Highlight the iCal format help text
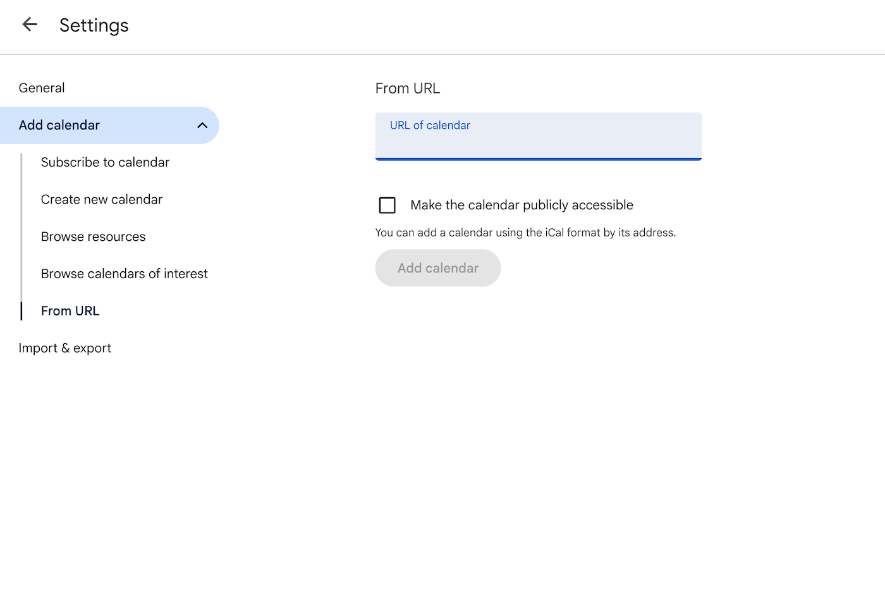Viewport: 885px width, 600px height. 525,232
